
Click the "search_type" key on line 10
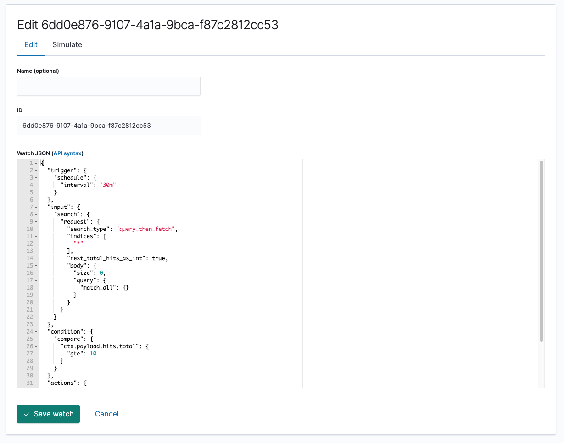point(88,229)
